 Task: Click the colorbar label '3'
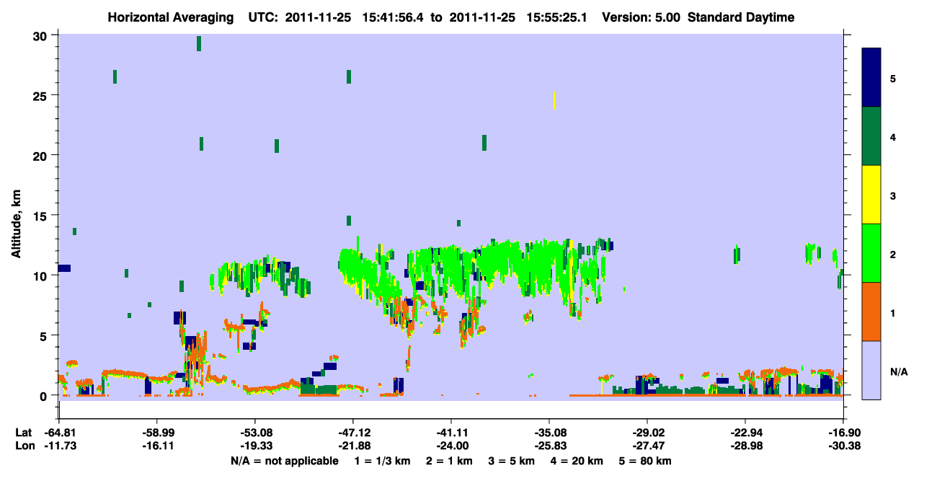click(x=893, y=195)
